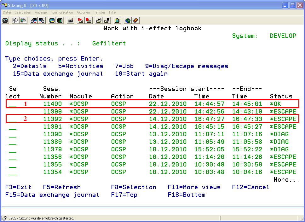
Task: Start macro recording with the red record icon
Action: [x=81, y=20]
